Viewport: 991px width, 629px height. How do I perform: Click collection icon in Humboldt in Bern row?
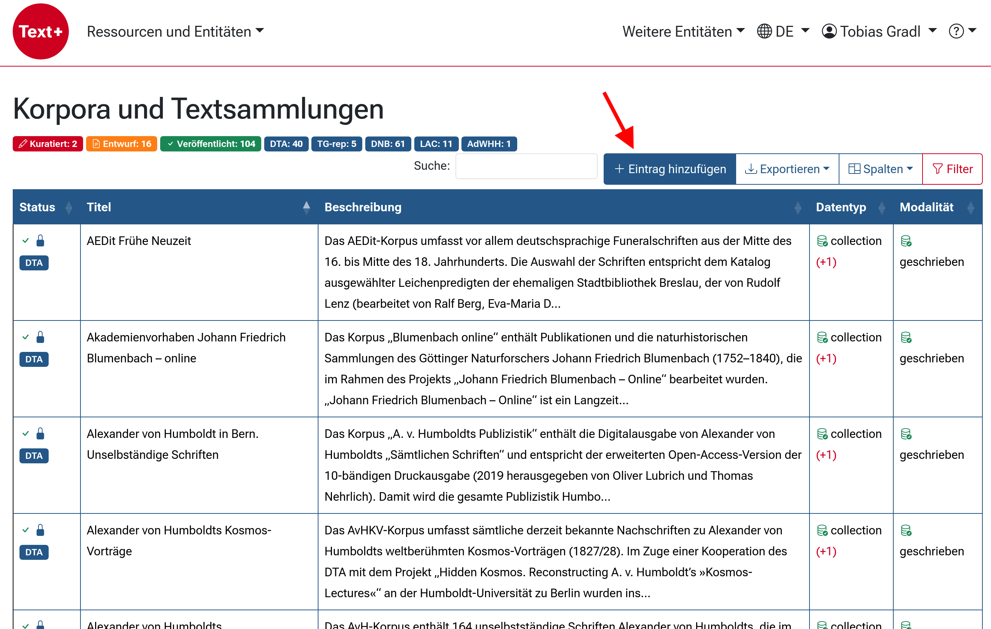(x=822, y=434)
